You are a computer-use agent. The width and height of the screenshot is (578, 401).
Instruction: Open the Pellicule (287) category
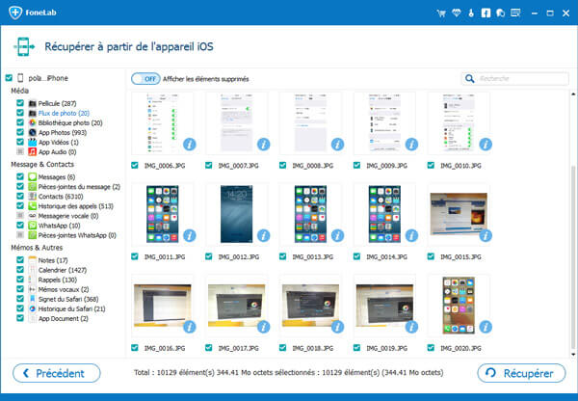[x=57, y=103]
